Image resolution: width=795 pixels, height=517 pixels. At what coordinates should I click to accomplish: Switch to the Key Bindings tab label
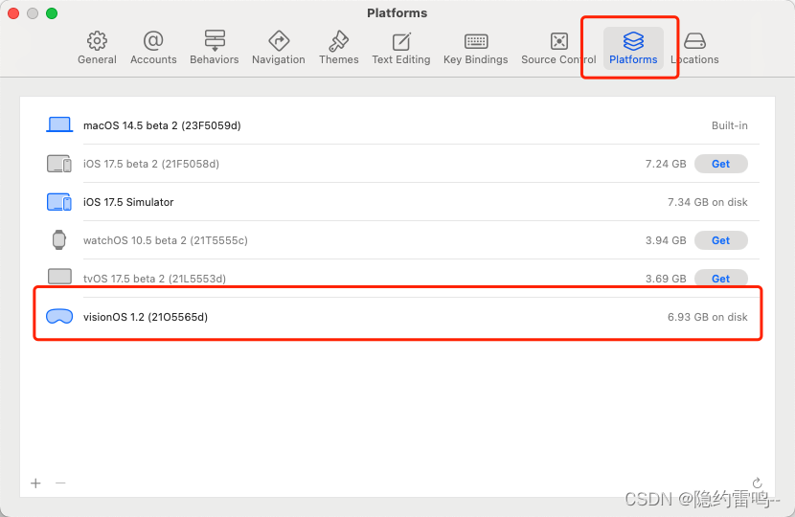[x=476, y=59]
